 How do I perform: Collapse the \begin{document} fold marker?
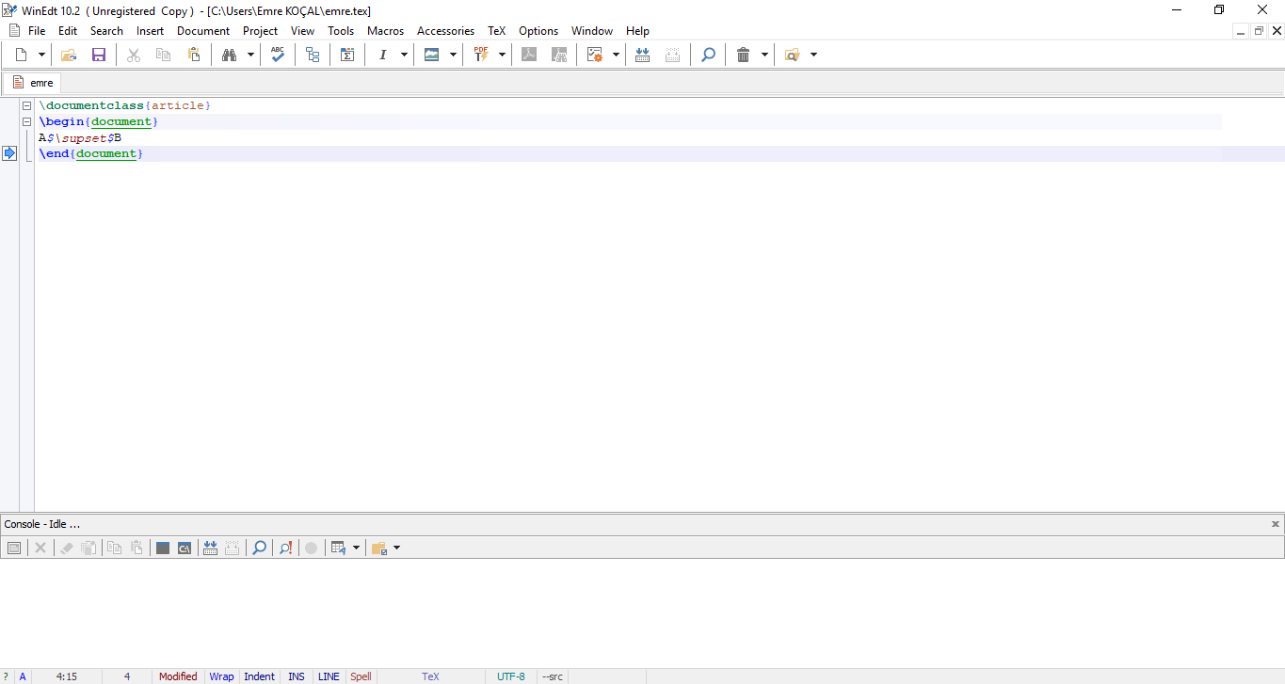tap(27, 121)
